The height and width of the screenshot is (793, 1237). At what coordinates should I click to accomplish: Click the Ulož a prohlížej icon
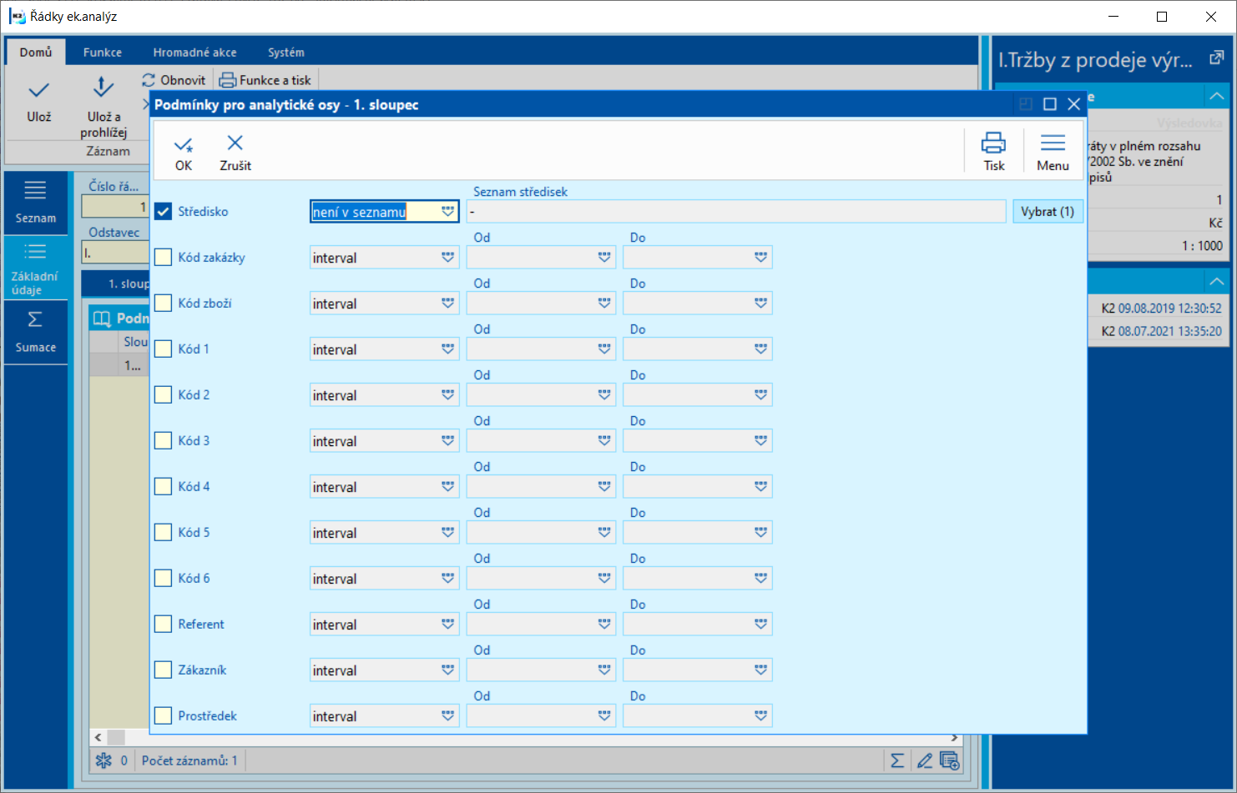coord(104,88)
